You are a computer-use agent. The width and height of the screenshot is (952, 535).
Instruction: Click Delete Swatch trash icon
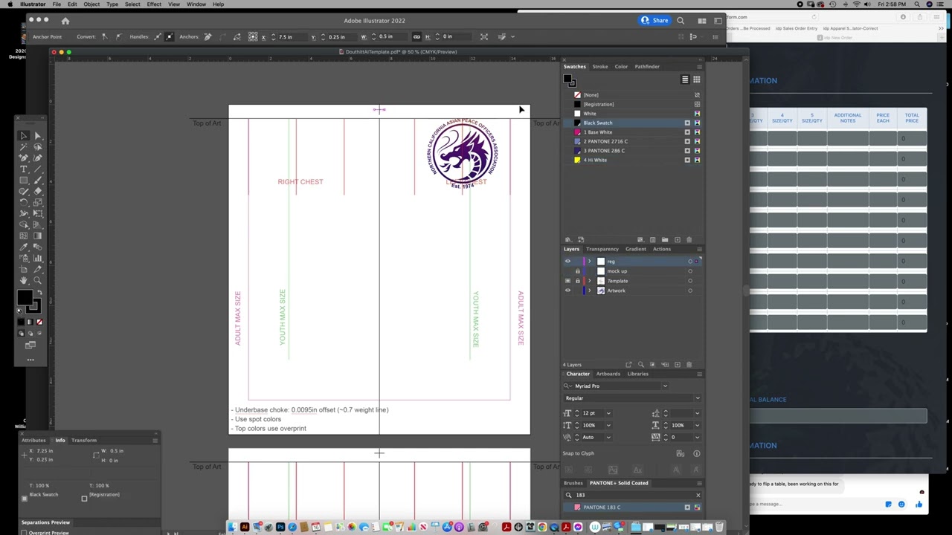pyautogui.click(x=689, y=239)
